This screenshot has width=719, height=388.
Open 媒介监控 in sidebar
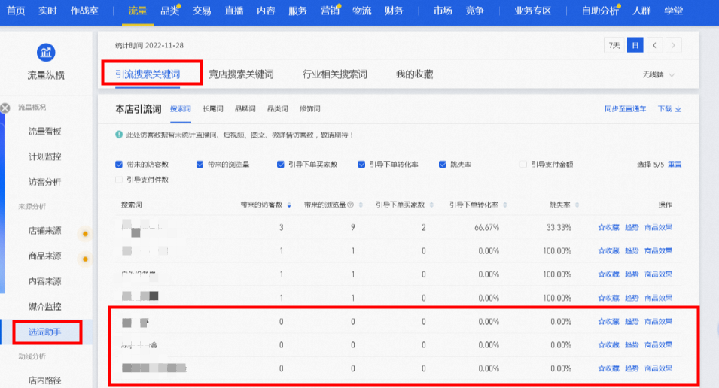pos(45,307)
